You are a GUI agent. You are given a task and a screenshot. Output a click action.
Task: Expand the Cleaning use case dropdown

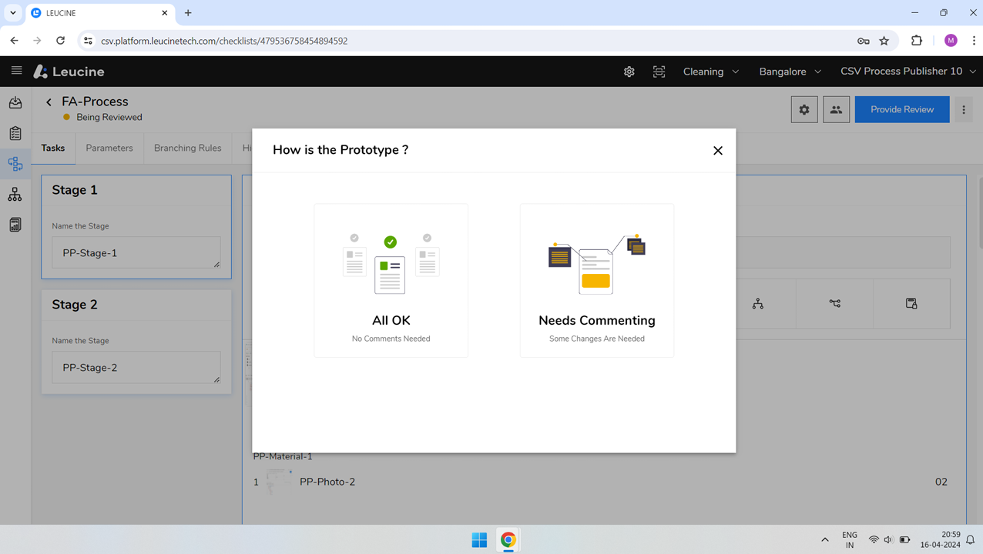(710, 71)
